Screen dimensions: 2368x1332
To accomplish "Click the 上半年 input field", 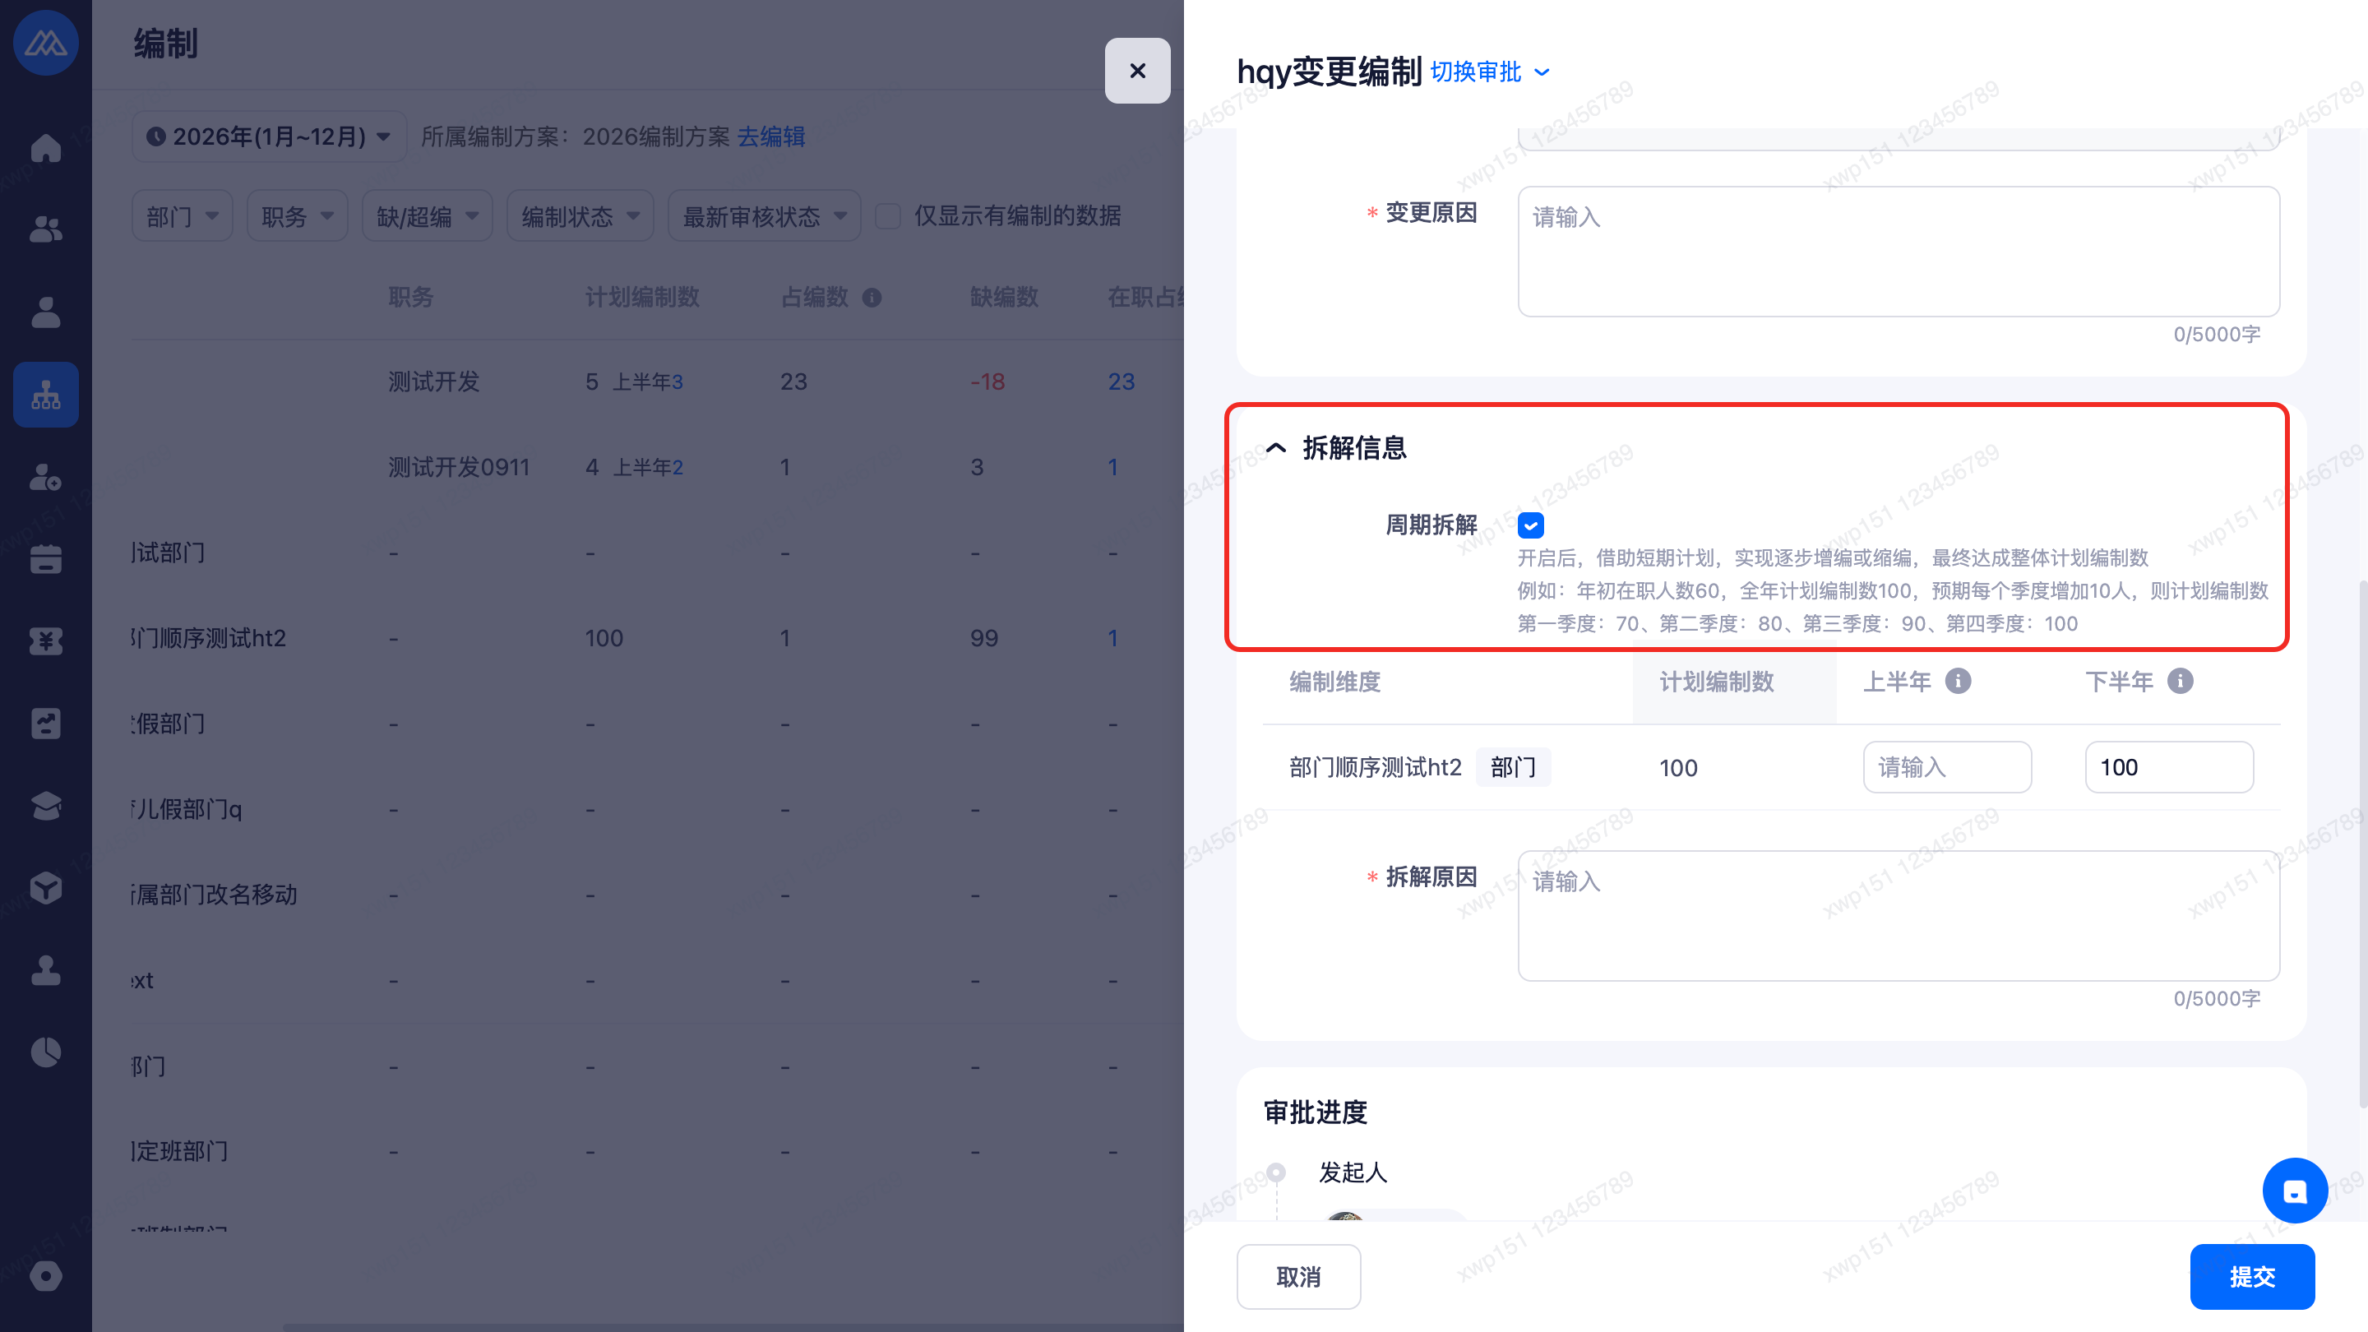I will tap(1947, 766).
